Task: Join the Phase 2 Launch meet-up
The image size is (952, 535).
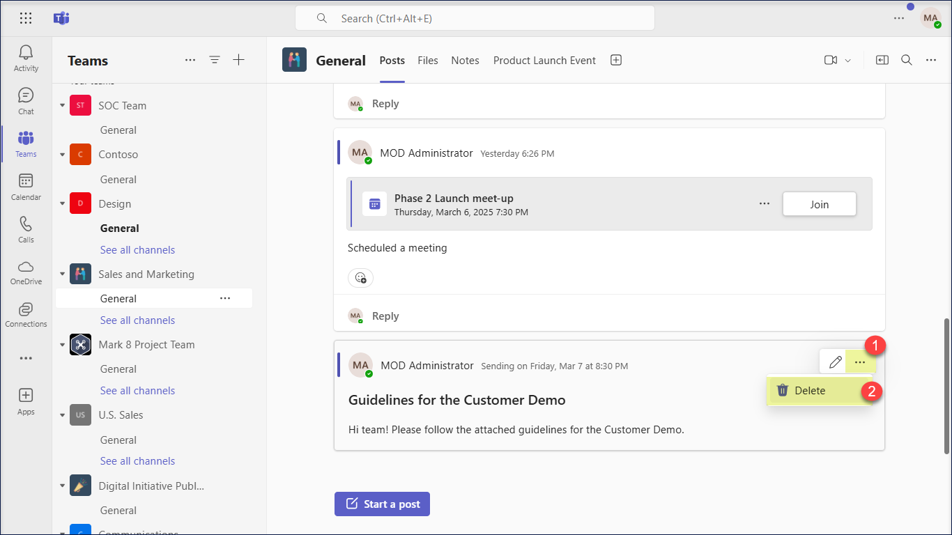Action: point(819,204)
